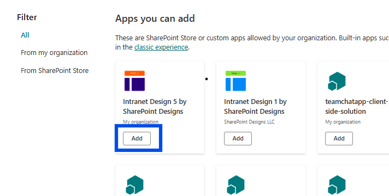Open the Intranet Design 1 app title
The image size is (389, 196).
(x=255, y=107)
